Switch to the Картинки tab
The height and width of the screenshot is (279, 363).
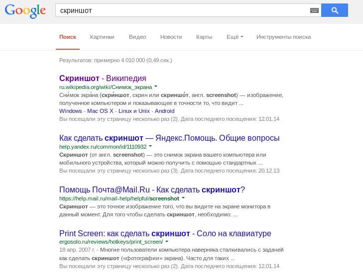point(102,37)
